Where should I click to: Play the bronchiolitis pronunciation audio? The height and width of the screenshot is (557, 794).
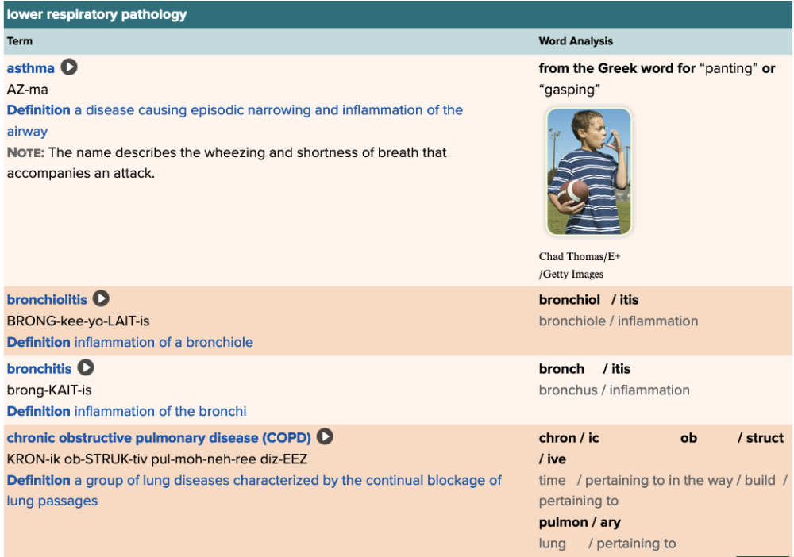click(x=101, y=298)
